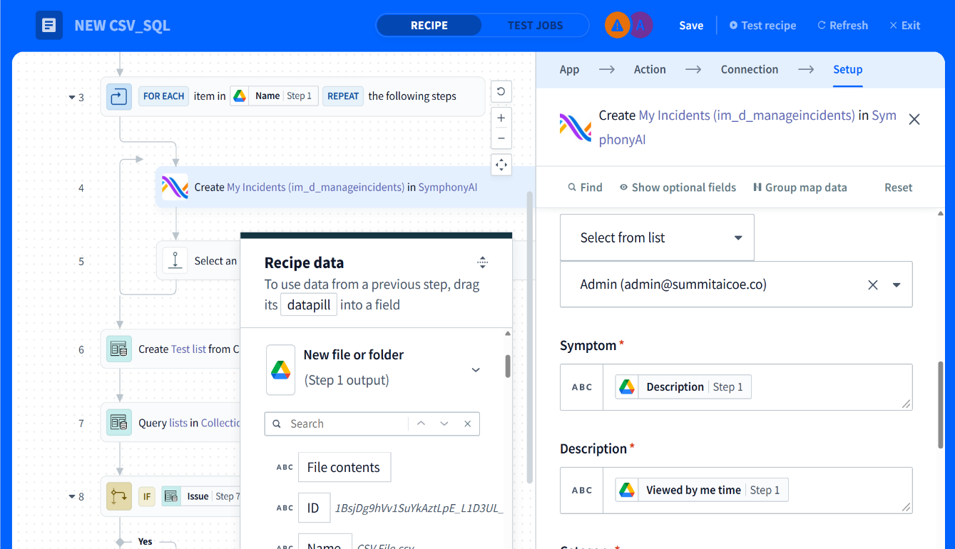Click the Recipe data list scrollbar
This screenshot has height=549, width=955.
pos(508,366)
